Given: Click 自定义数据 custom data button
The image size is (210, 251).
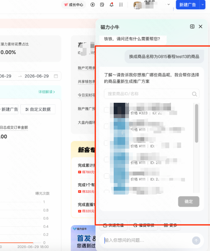Looking at the screenshot, I should click(x=38, y=109).
